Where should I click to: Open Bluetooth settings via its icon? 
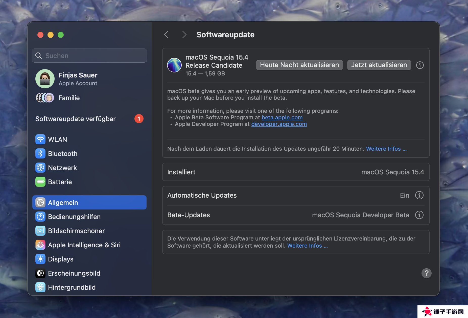[x=40, y=153]
